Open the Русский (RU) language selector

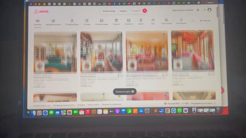tap(172, 103)
